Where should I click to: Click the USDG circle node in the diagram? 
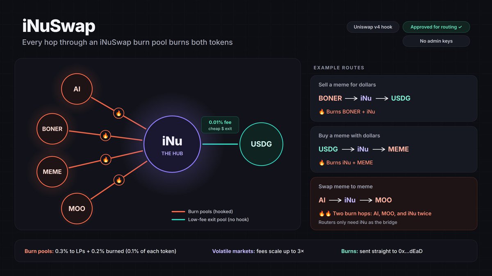[x=261, y=144]
